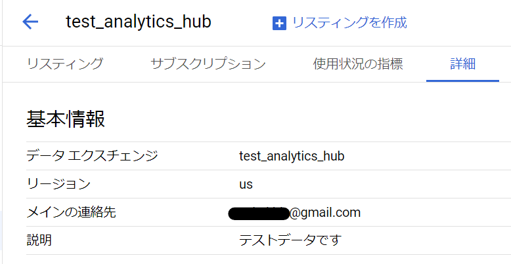
Task: Click the test_analytics_hub value in data exchange row
Action: [292, 156]
